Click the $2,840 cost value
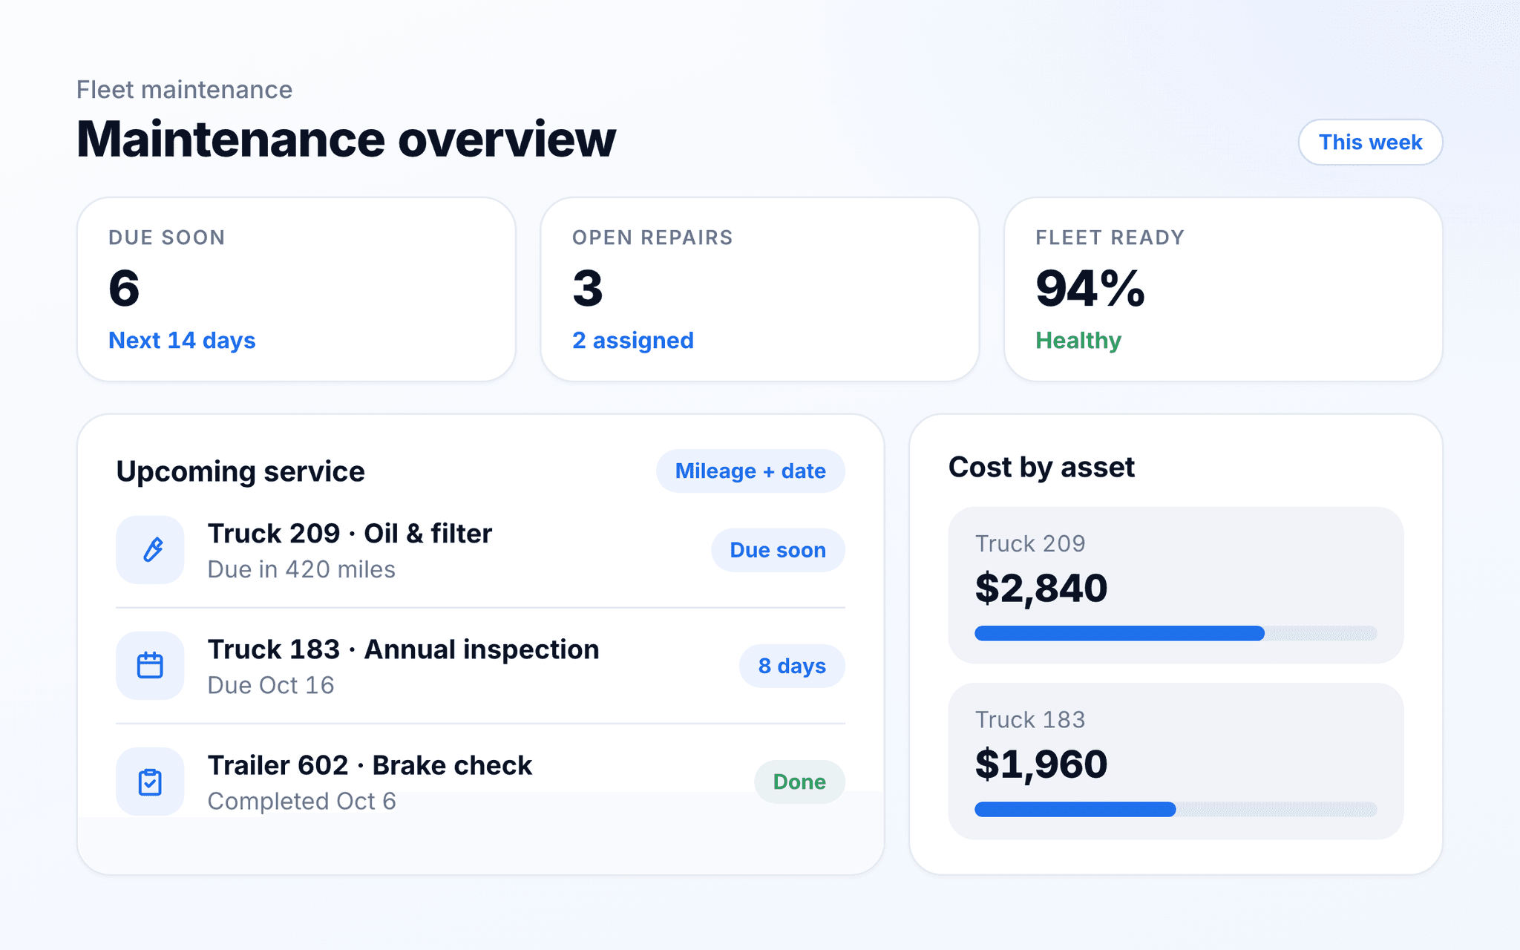The width and height of the screenshot is (1520, 950). [x=1041, y=588]
